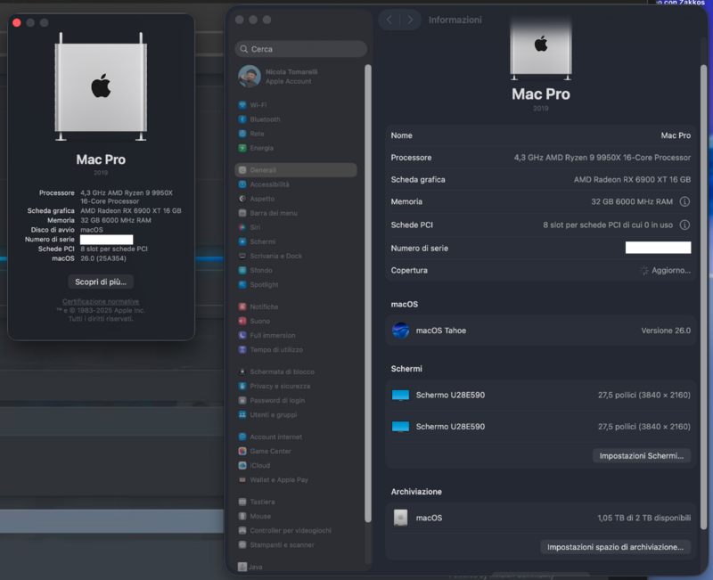
Task: Click Impostazioni spazio di archiviazione button
Action: [615, 546]
